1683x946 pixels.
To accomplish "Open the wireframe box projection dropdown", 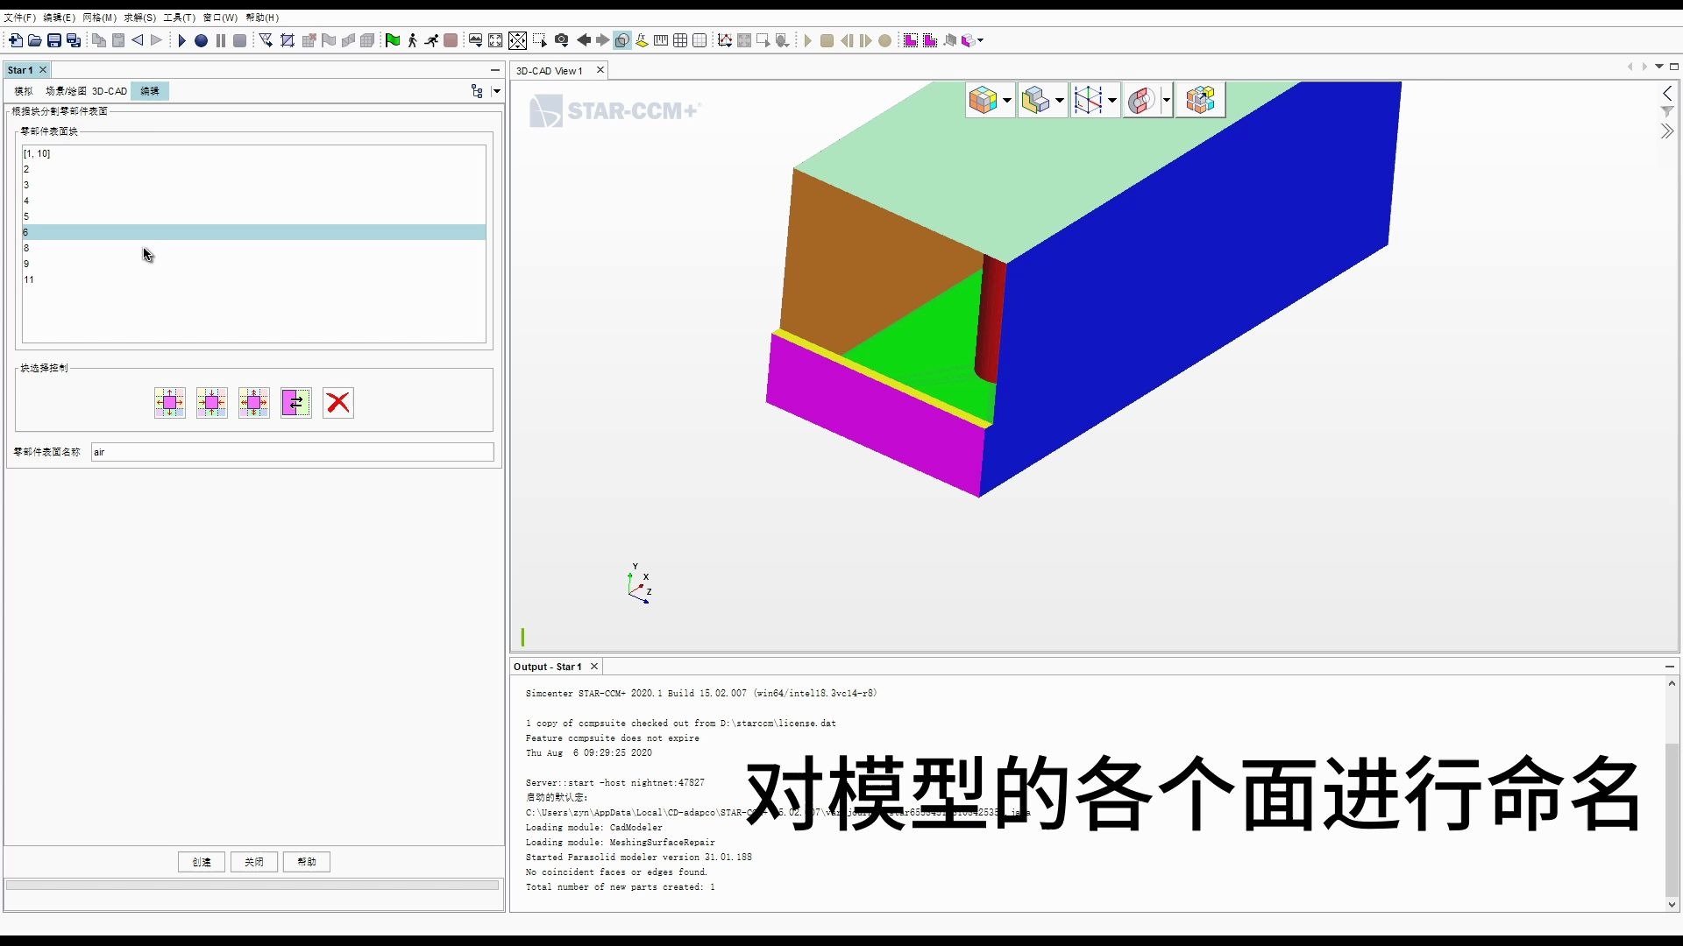I will [1112, 101].
